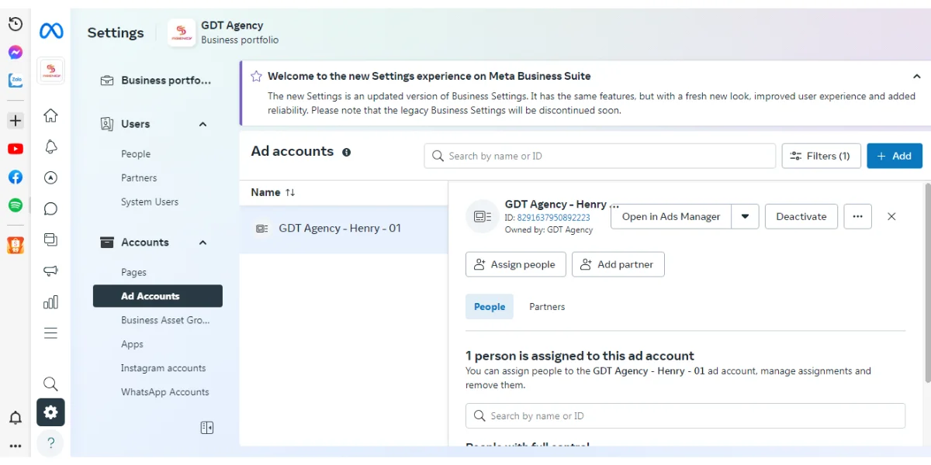
Task: Focus the ad accounts search field
Action: coord(600,156)
